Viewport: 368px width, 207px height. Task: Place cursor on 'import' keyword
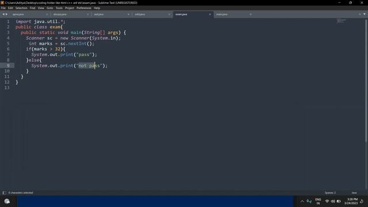[23, 21]
